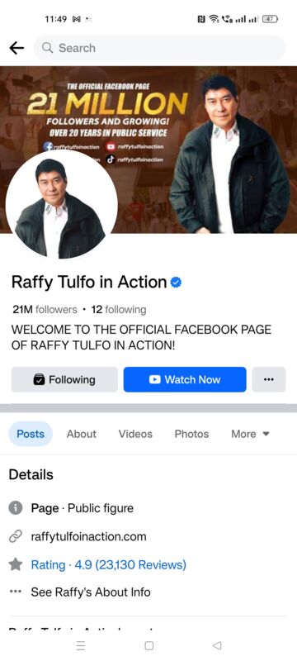Tap the search magnifier icon
297x661 pixels.
pos(48,48)
